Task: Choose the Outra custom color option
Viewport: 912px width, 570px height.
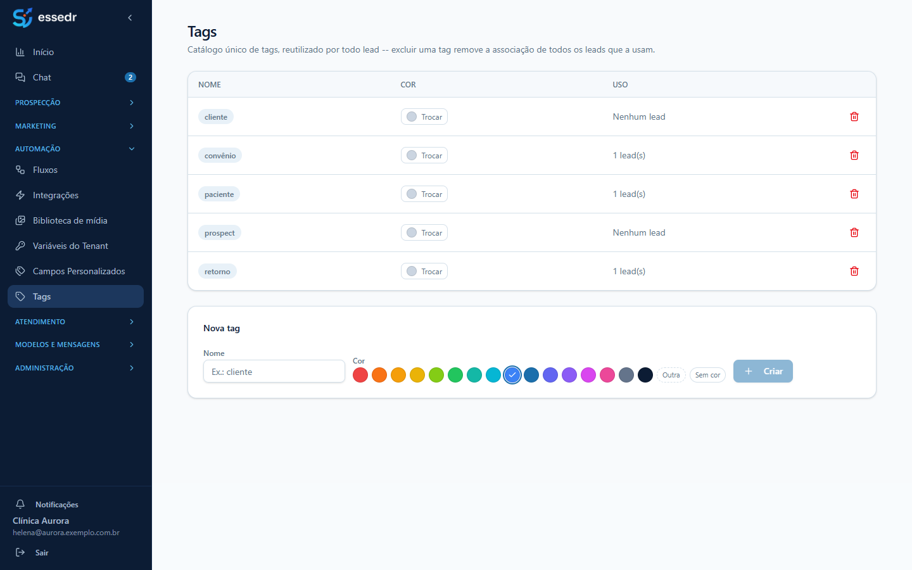Action: [671, 375]
